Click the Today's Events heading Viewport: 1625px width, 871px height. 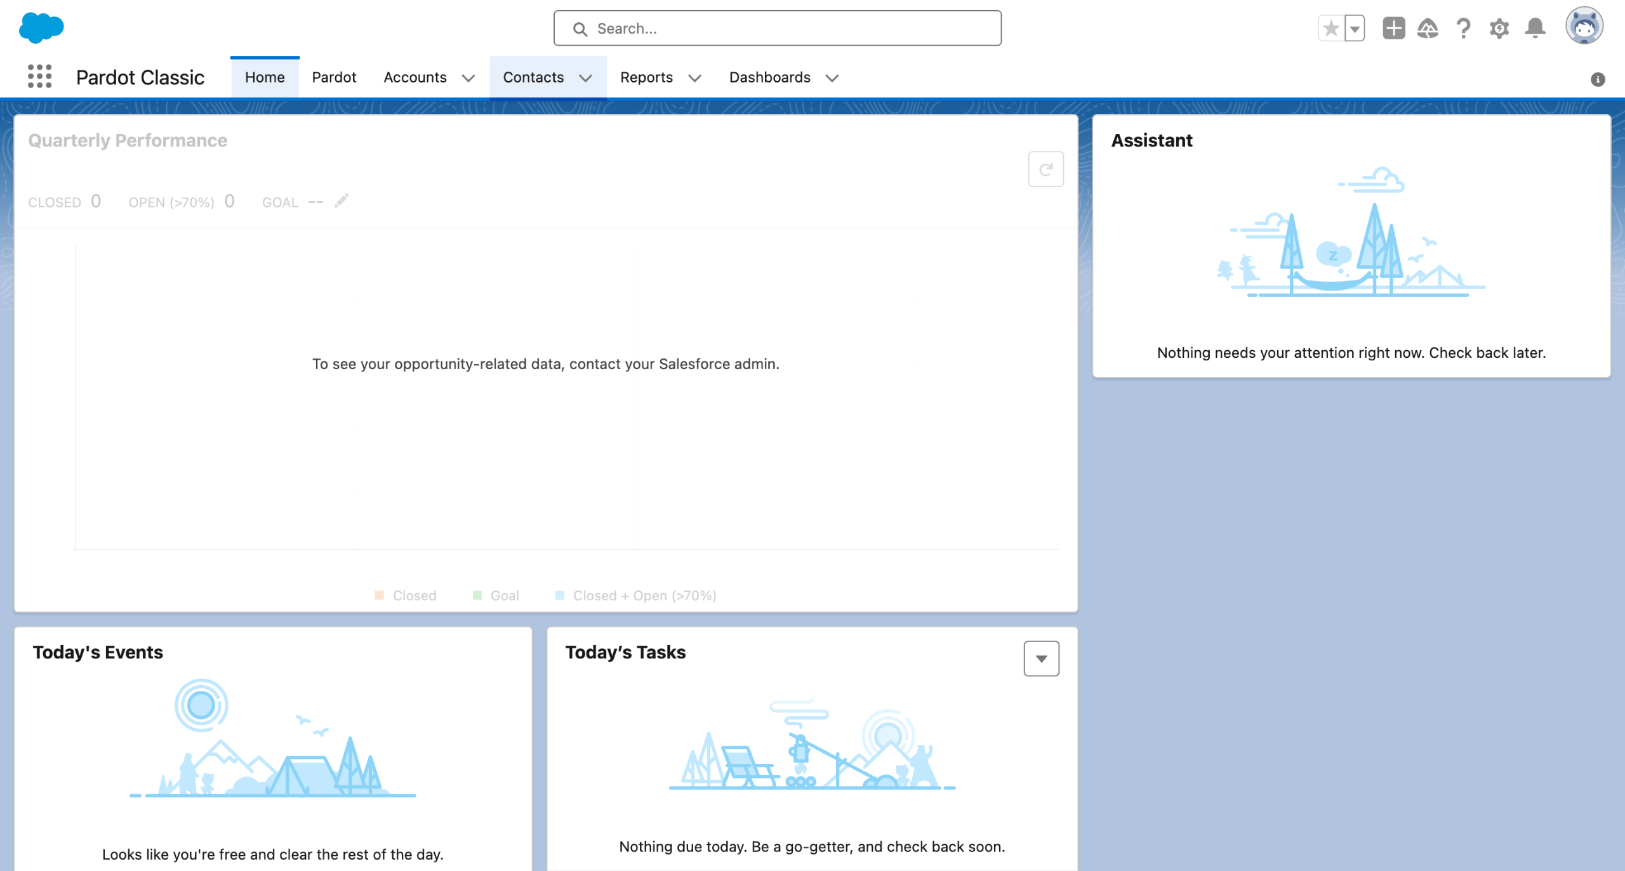coord(98,652)
